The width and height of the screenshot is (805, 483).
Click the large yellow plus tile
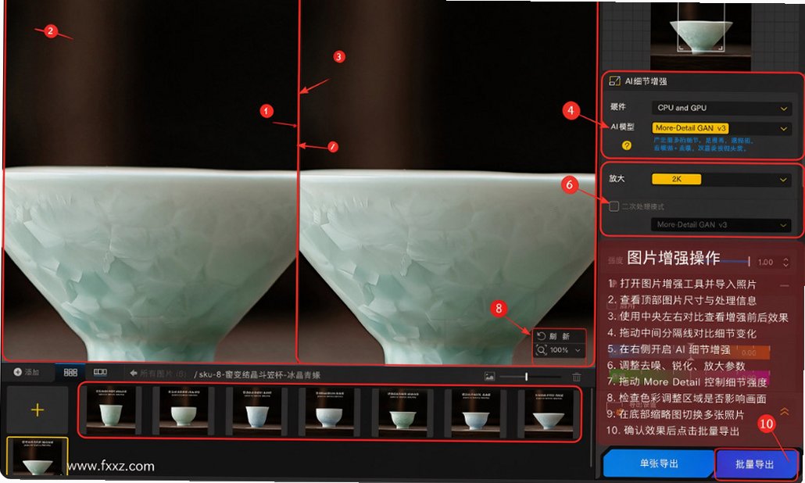pyautogui.click(x=37, y=410)
